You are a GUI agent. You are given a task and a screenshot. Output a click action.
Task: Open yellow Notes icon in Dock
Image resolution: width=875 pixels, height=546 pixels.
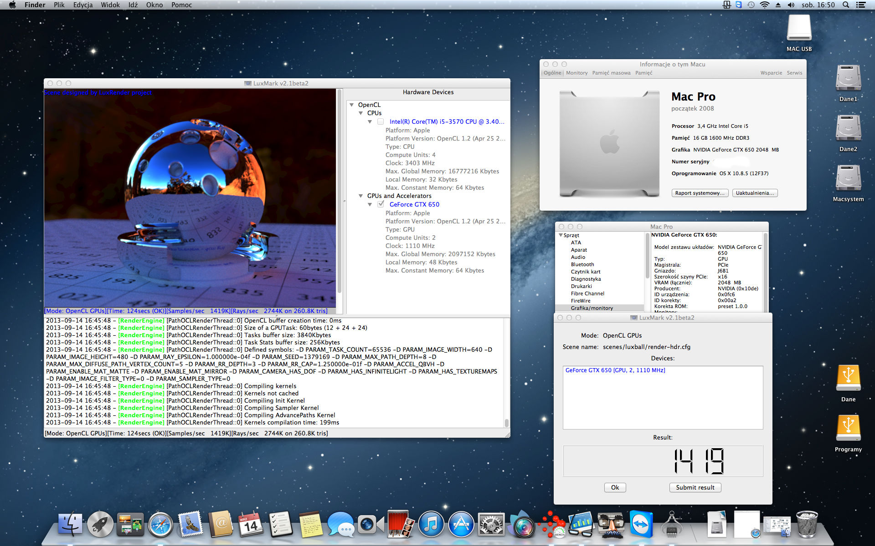point(311,524)
